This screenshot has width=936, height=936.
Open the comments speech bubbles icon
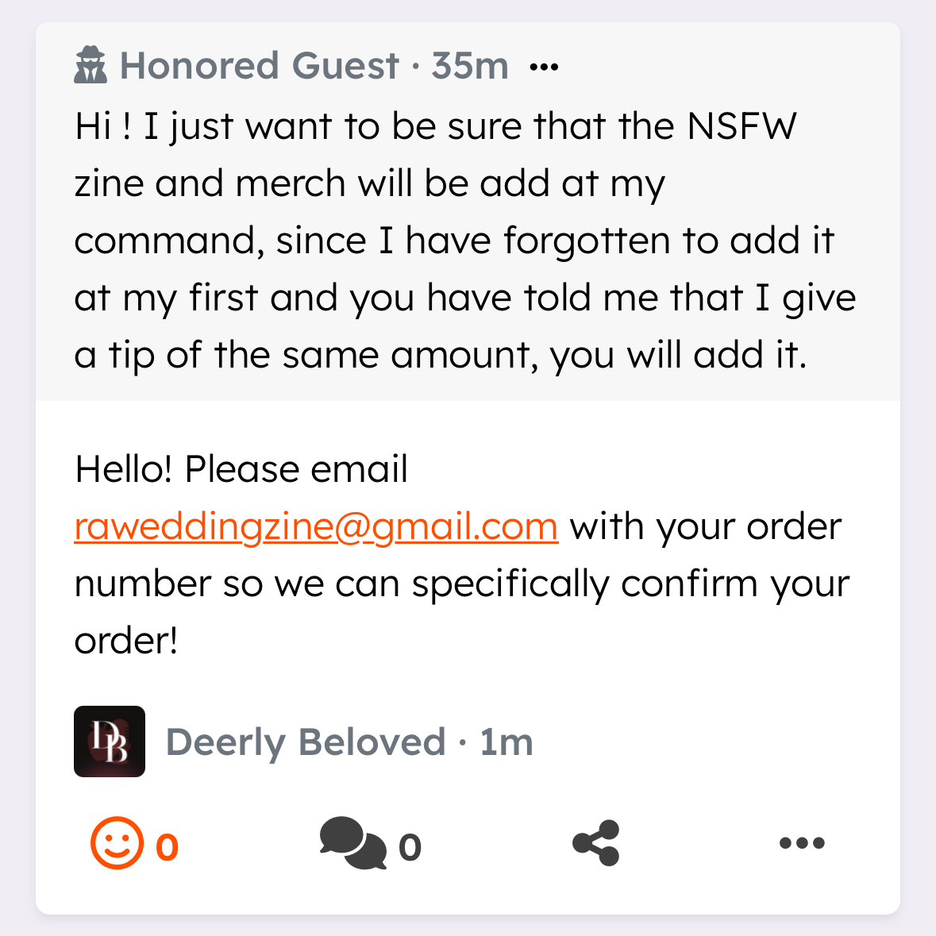352,843
